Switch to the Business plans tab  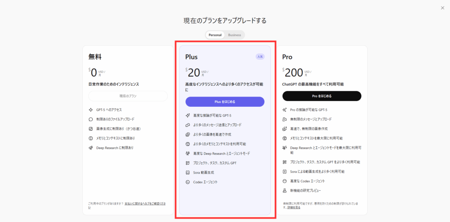click(234, 35)
